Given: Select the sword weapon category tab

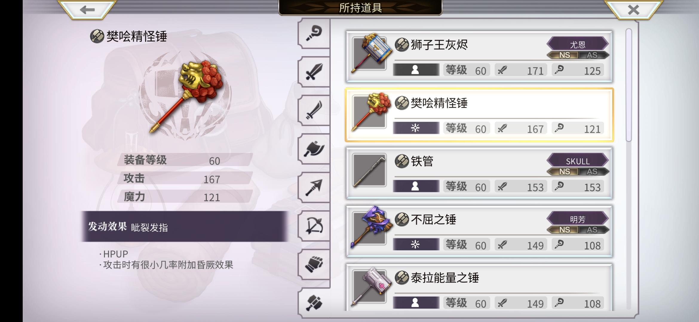Looking at the screenshot, I should (x=314, y=72).
